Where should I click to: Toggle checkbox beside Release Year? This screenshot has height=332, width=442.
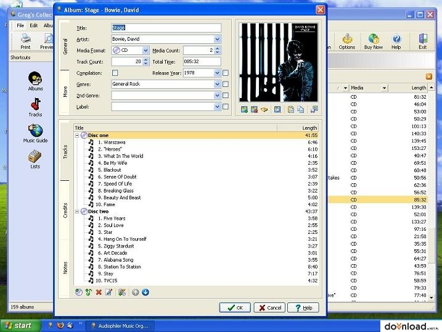226,73
